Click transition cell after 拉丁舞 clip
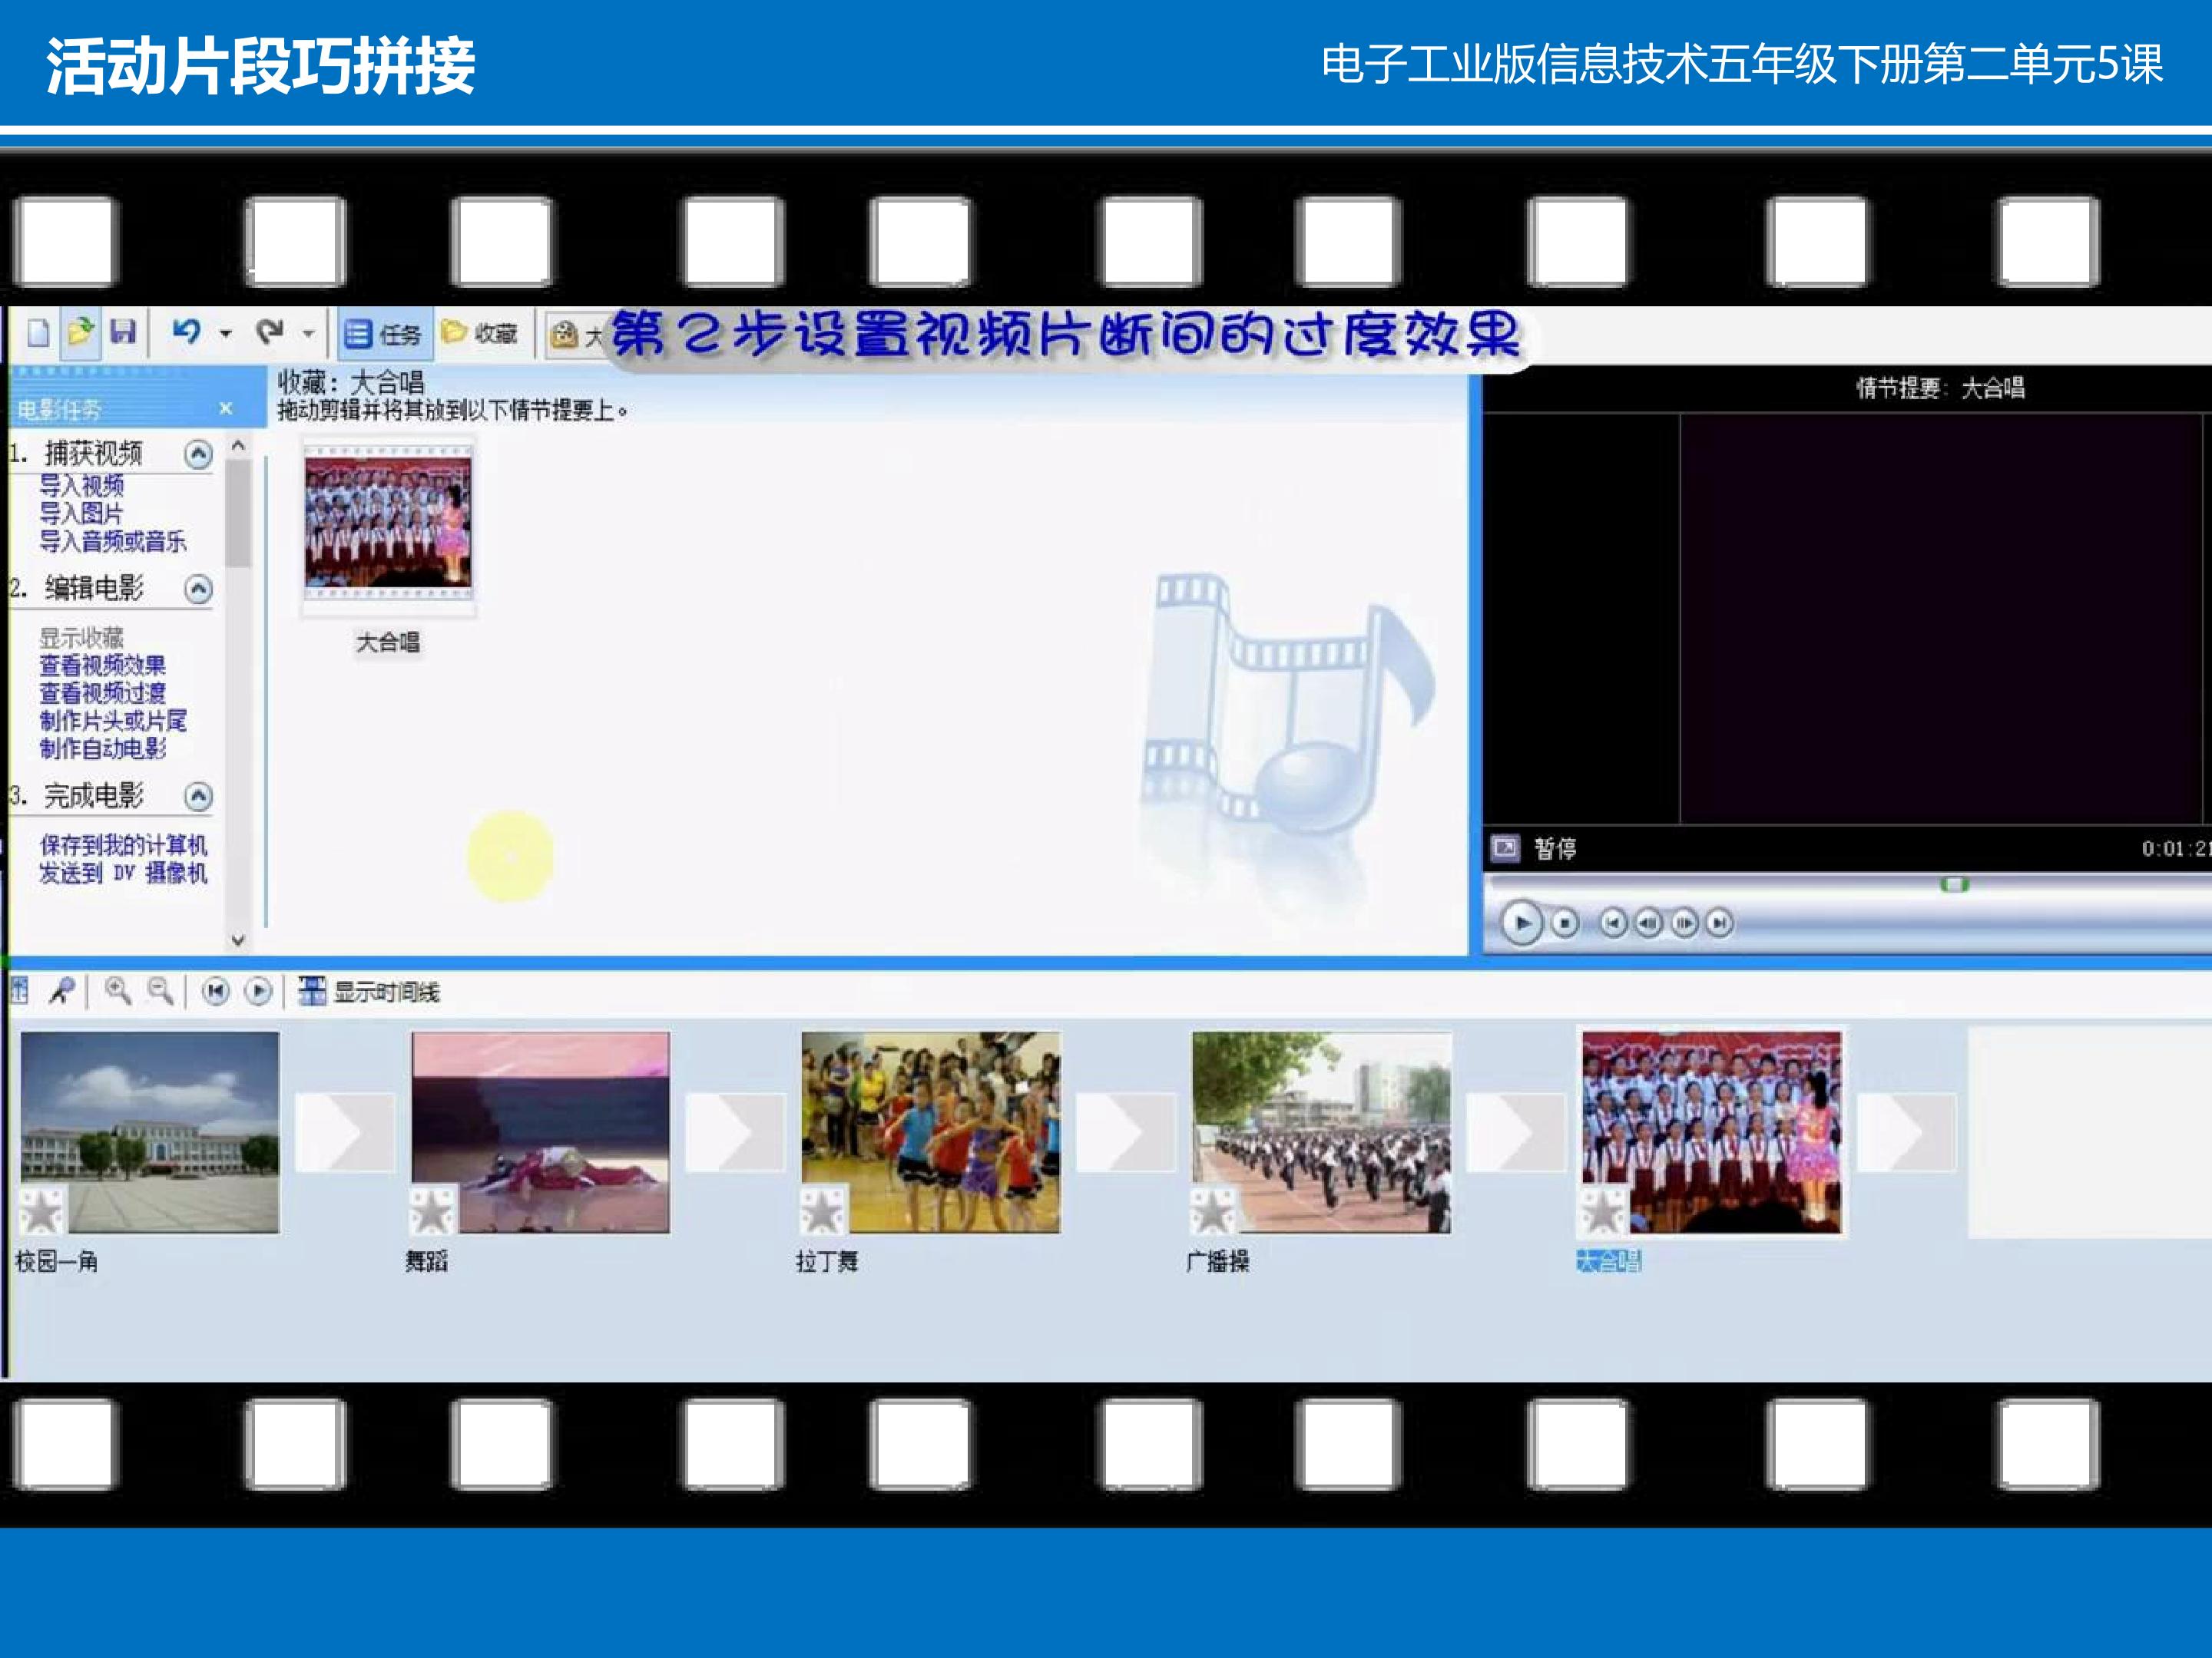Viewport: 2212px width, 1658px height. (1126, 1132)
